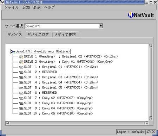
Task: Click the SLOT 2 slot icon
Action: 21,72
